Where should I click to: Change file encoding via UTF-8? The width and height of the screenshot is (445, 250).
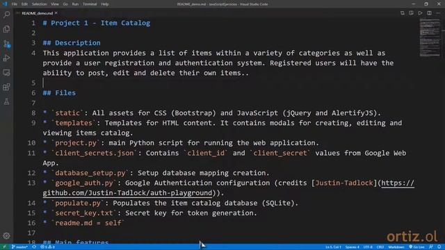(368, 247)
